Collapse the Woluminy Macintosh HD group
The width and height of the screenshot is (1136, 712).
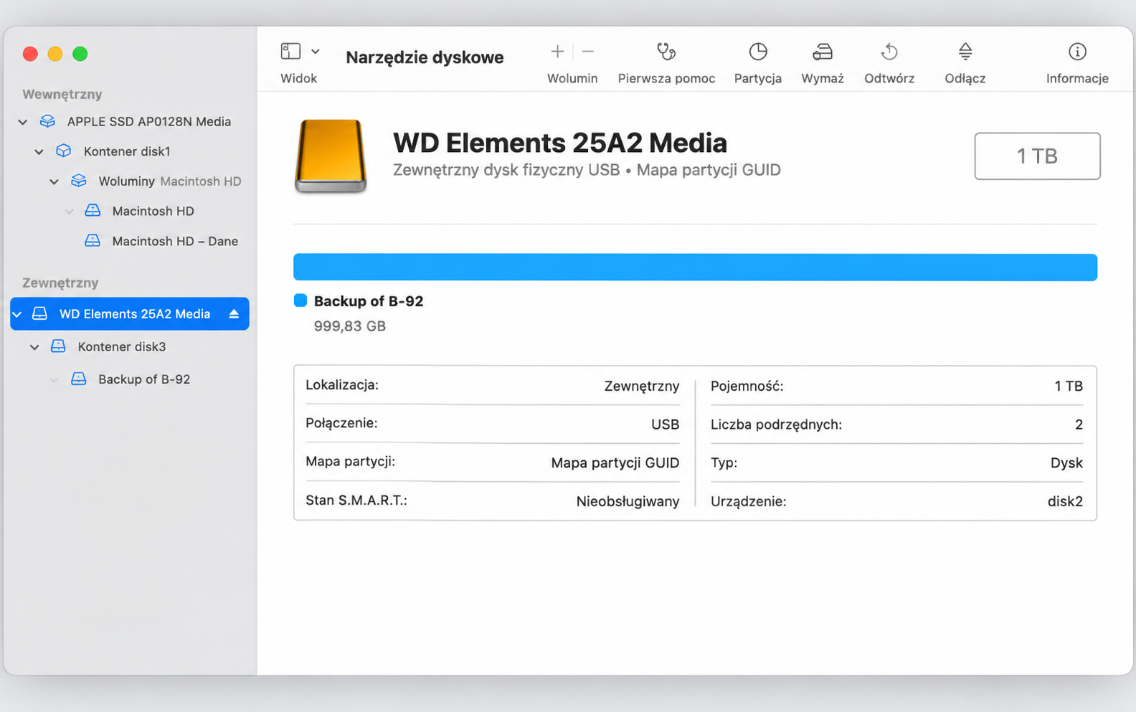point(54,181)
